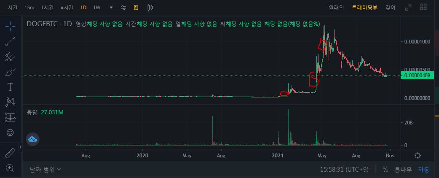The width and height of the screenshot is (439, 178).
Task: Click the DOGEBTC symbol title
Action: (x=43, y=24)
